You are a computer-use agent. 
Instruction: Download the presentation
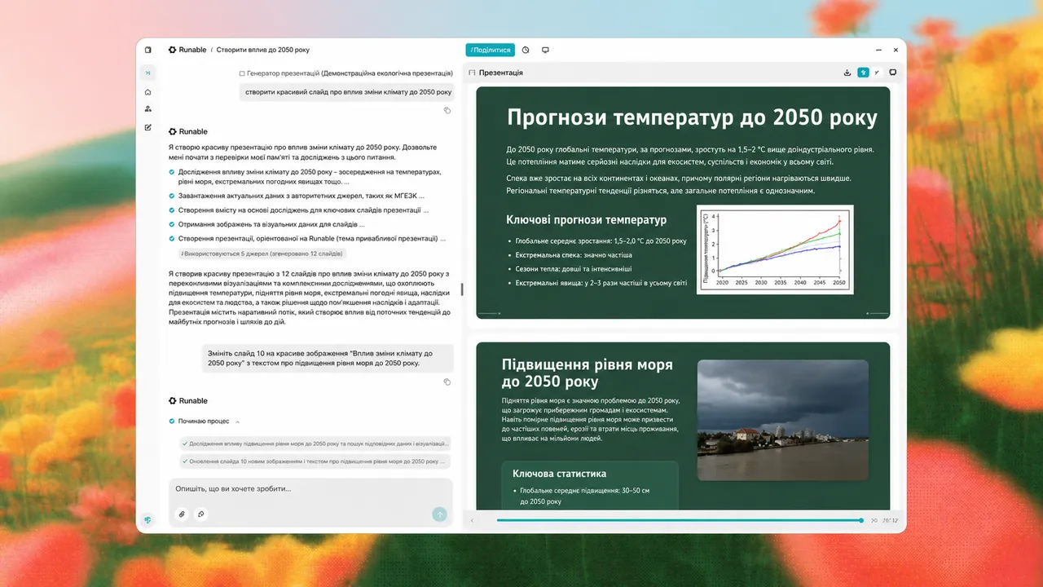tap(847, 73)
